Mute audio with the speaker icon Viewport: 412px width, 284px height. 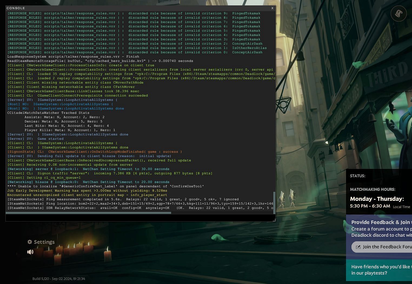30,252
